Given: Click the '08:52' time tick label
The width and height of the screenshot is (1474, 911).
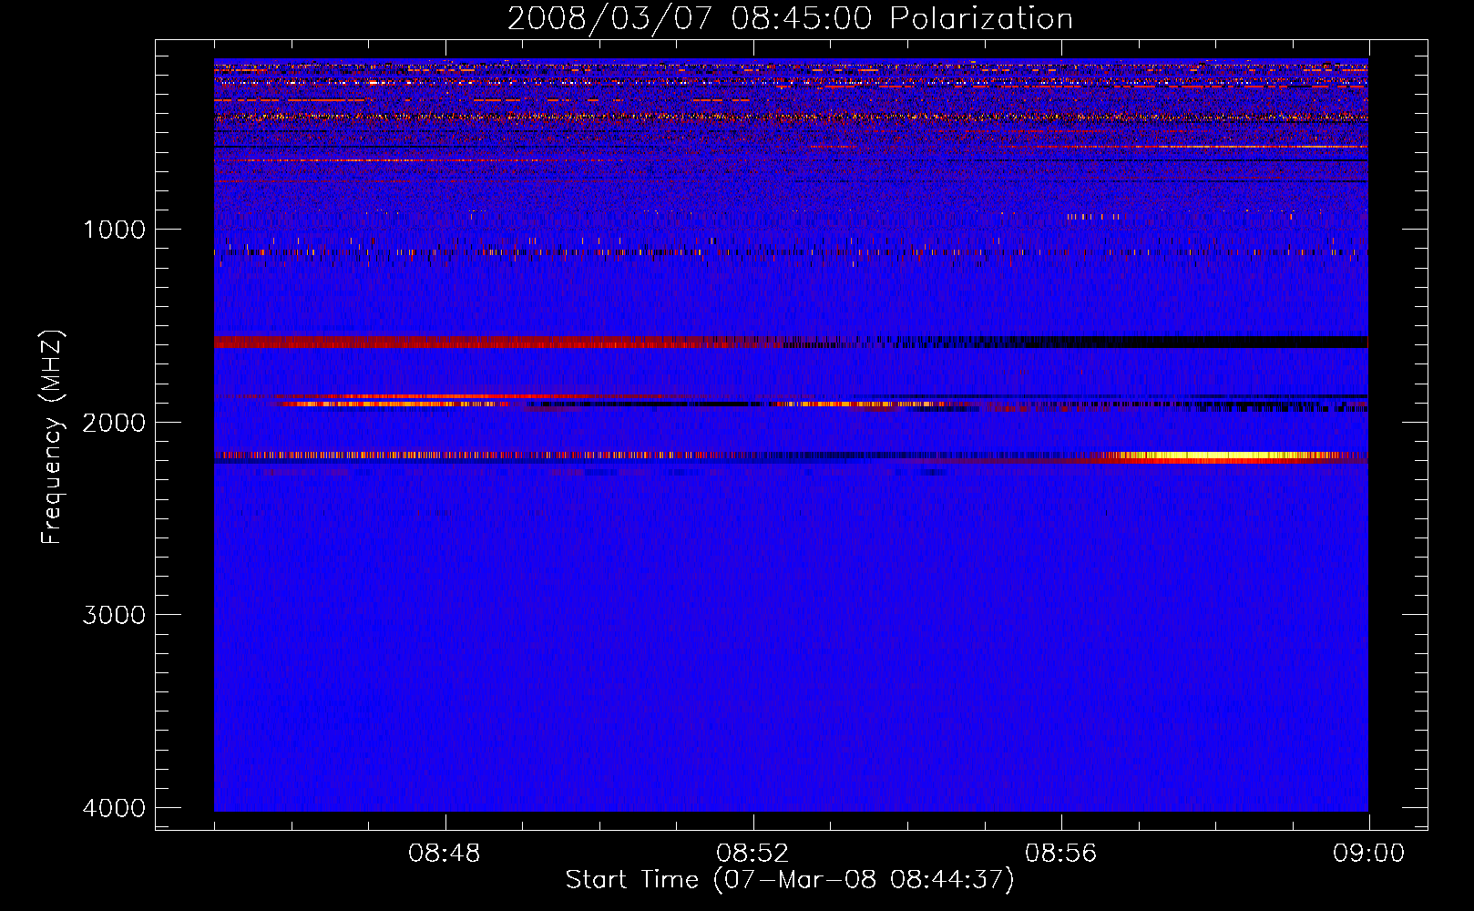Looking at the screenshot, I should pos(752,854).
